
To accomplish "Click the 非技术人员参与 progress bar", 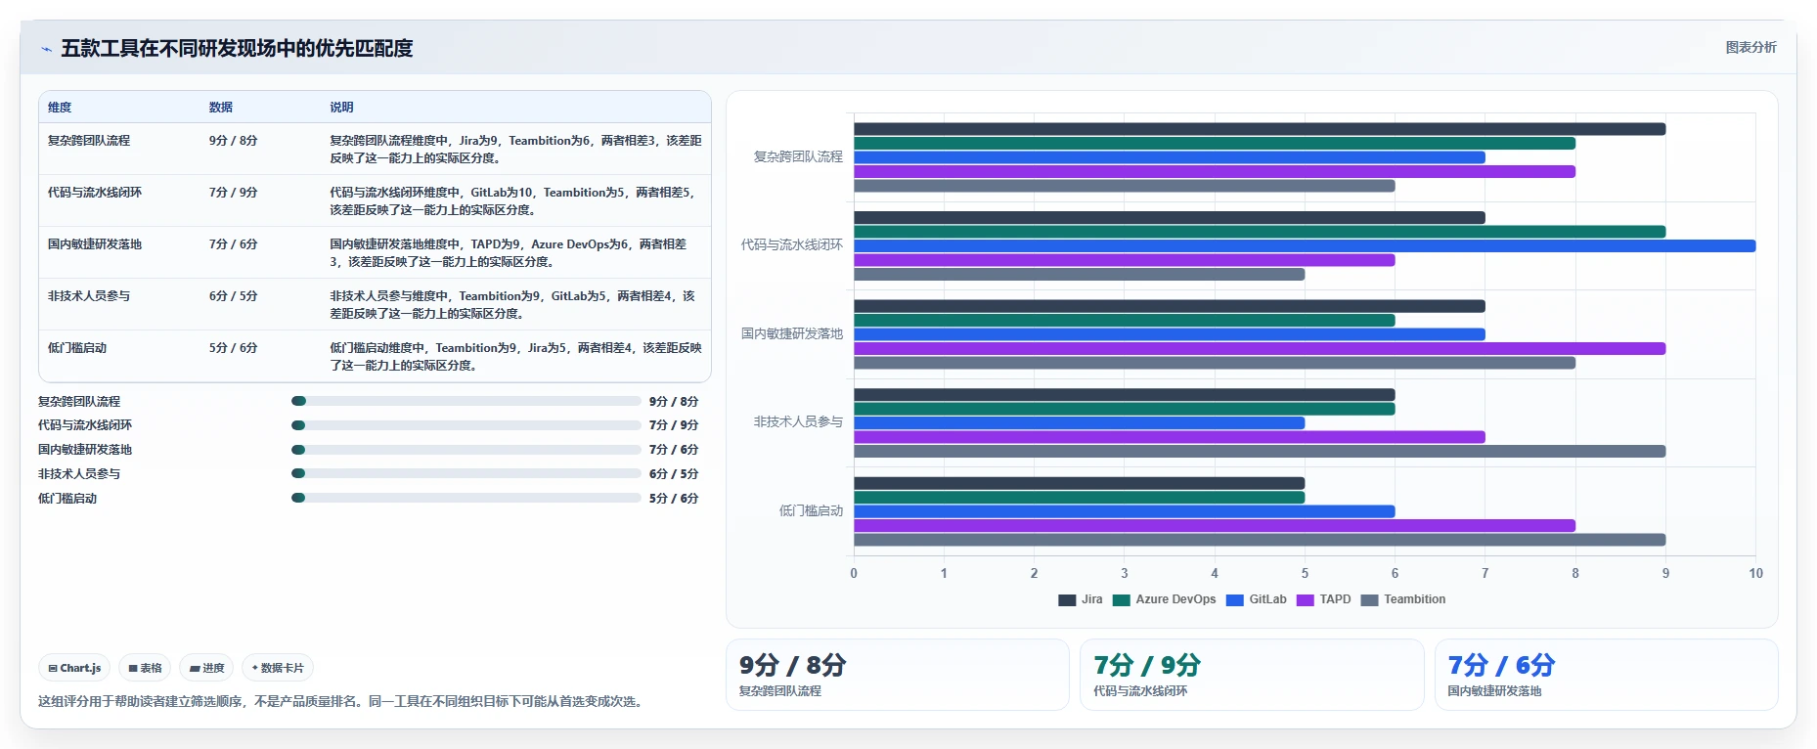I will pos(466,473).
